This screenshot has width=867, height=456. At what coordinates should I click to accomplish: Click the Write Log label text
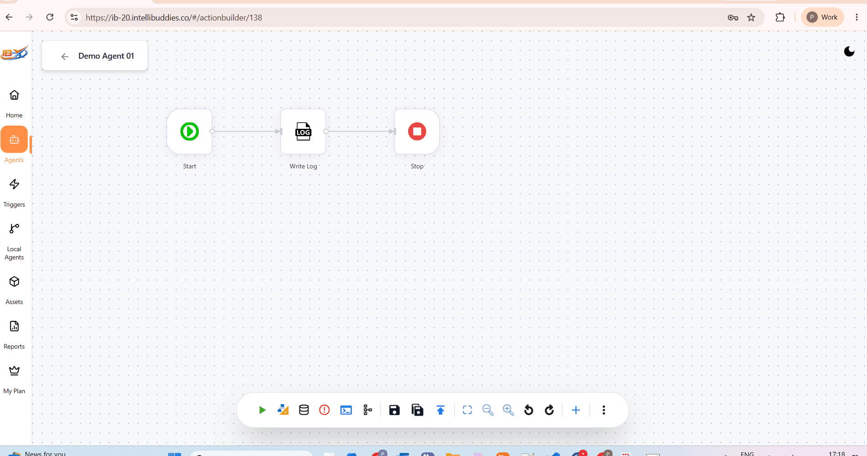click(x=303, y=166)
